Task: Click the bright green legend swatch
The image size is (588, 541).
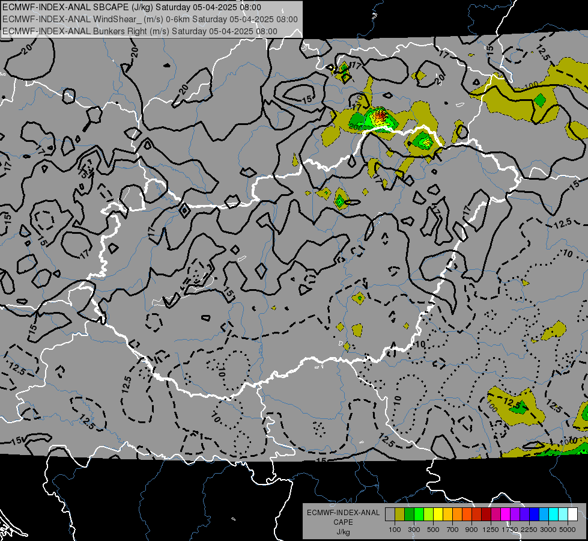Action: pyautogui.click(x=419, y=515)
